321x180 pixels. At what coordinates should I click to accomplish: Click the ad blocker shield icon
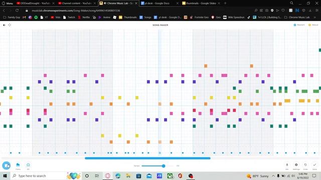272,10
